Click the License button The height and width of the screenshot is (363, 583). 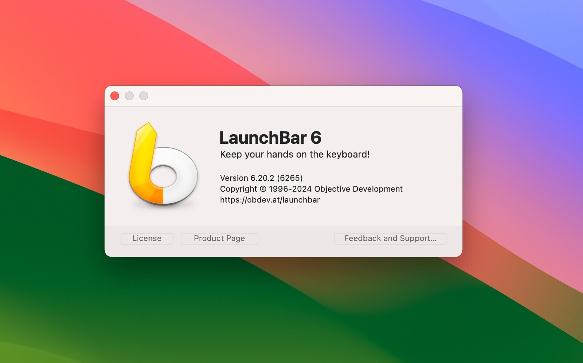147,238
